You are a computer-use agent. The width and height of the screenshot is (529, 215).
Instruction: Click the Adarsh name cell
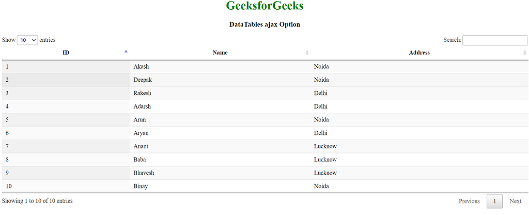(142, 106)
